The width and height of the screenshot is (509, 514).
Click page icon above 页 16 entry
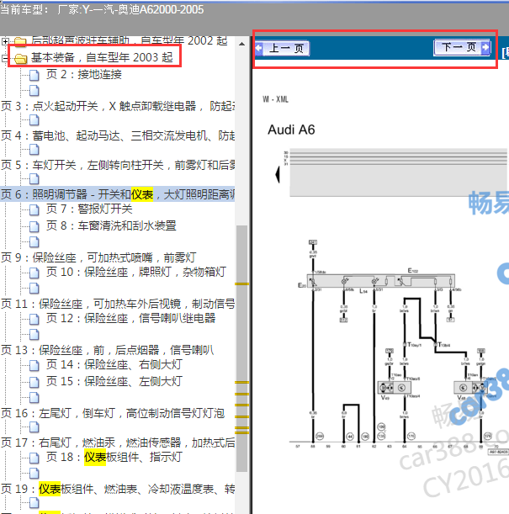click(x=34, y=398)
